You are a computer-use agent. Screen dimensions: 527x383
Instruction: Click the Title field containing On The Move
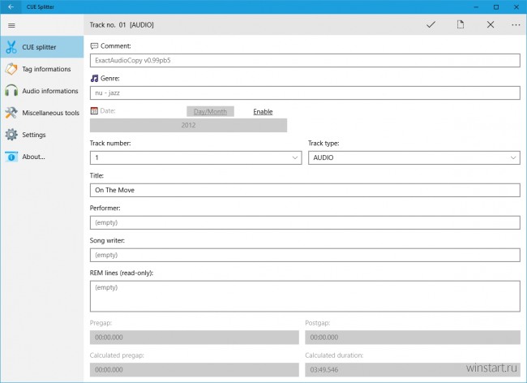[304, 190]
